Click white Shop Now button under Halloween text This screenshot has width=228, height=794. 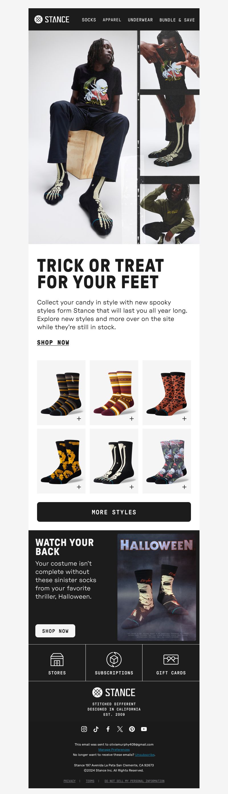[55, 631]
